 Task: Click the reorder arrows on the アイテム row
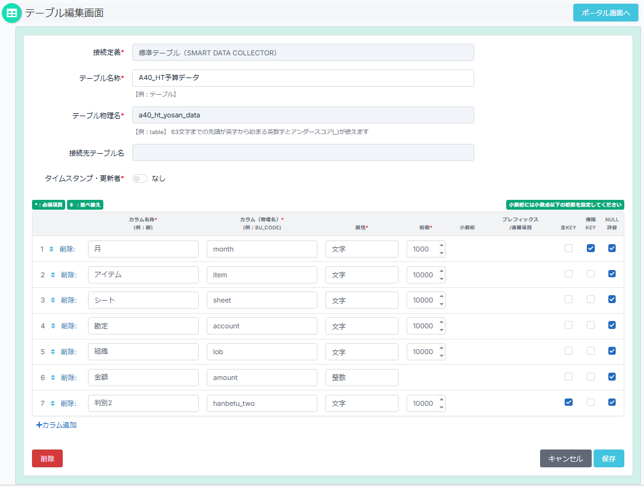click(53, 275)
